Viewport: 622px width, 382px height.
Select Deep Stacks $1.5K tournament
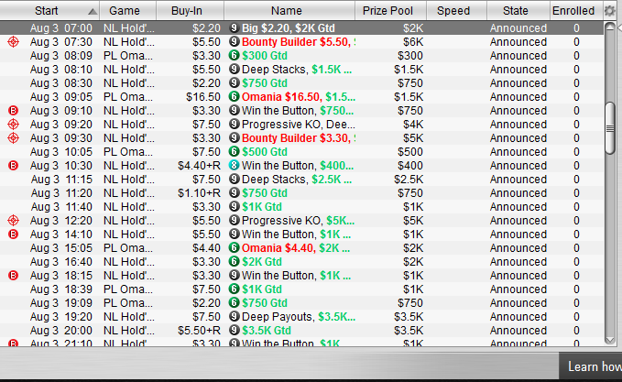click(296, 70)
